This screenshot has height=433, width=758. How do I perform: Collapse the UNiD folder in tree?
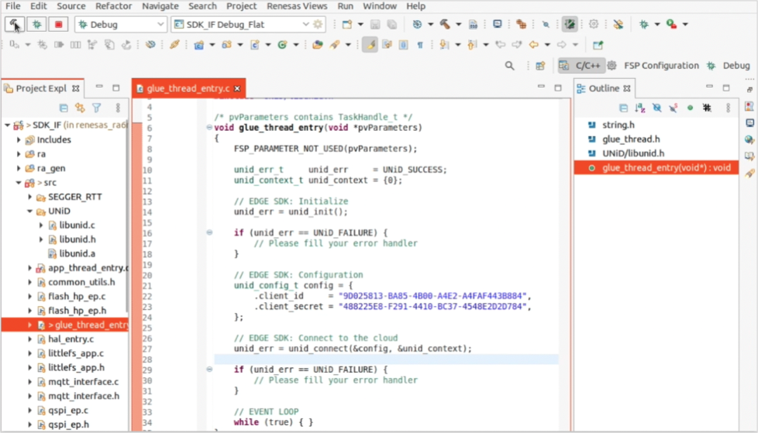click(29, 211)
